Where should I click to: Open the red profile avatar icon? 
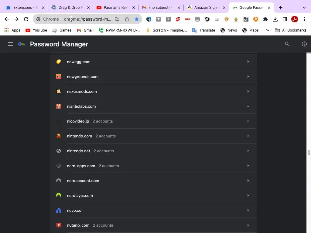(295, 19)
